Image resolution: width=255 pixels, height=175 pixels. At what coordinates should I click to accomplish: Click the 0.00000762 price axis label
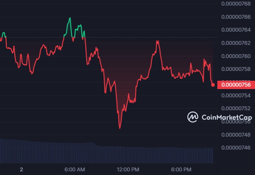point(236,43)
